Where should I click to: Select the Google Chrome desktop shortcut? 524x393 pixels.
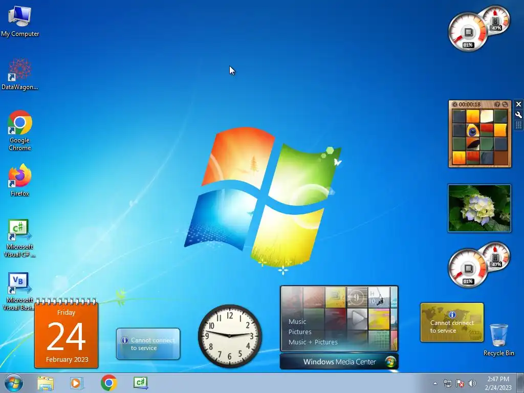point(20,130)
